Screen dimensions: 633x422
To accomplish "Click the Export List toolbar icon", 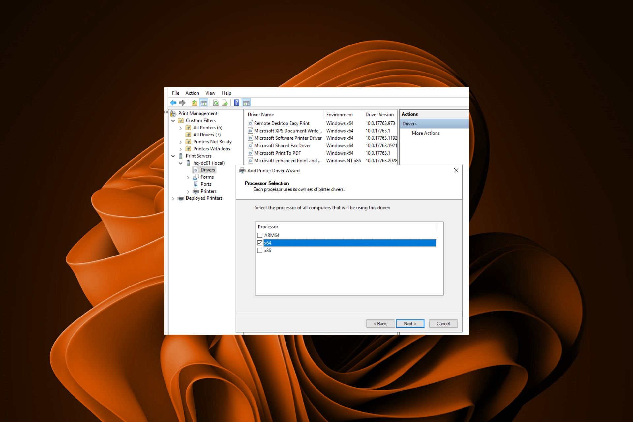I will [225, 103].
